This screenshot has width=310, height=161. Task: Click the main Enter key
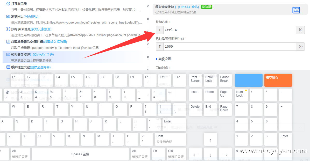click(174, 125)
